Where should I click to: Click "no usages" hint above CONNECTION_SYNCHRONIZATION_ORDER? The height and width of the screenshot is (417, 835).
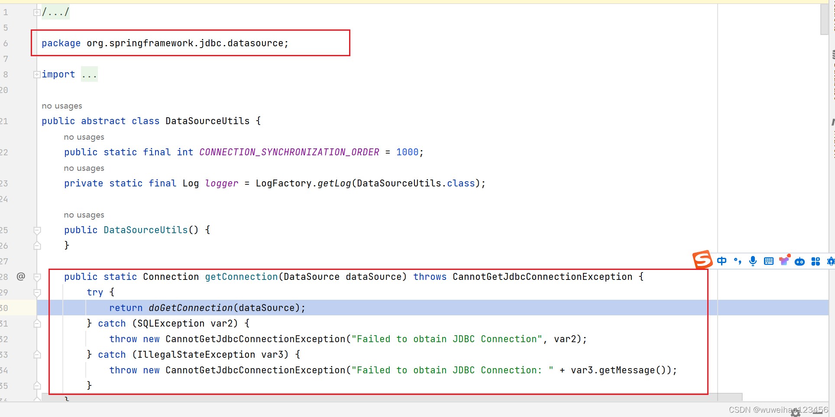point(84,137)
